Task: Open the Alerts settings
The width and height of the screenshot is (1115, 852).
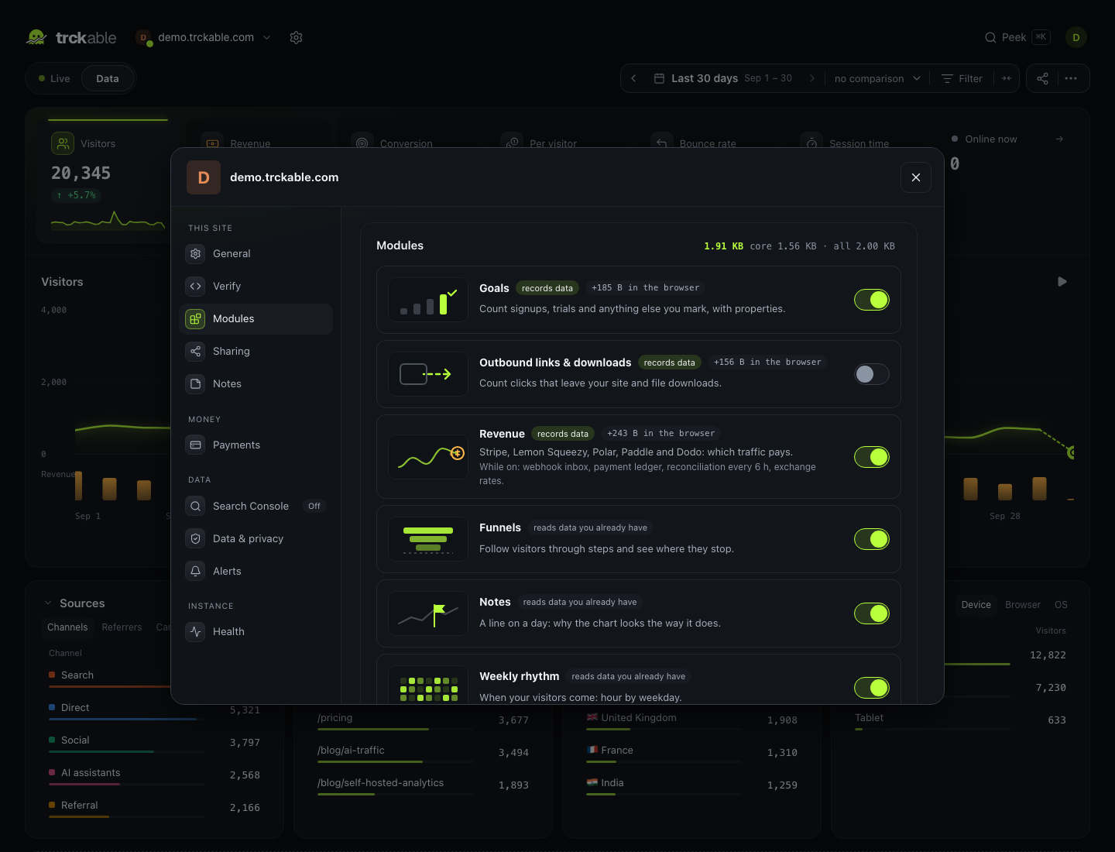Action: [256, 571]
